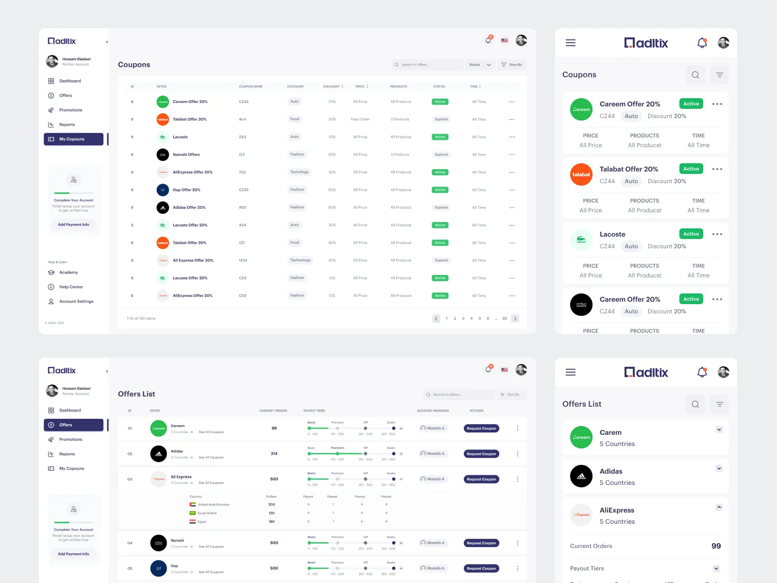
Task: Expand Payout Tiers section in mobile view
Action: 716,568
